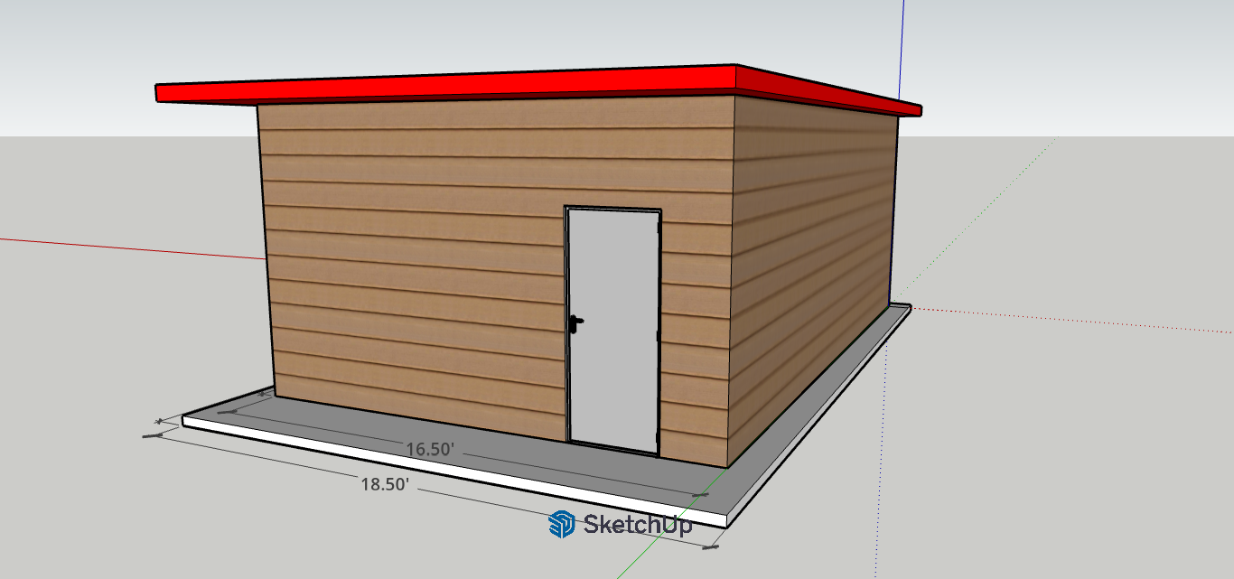Click the black door handle
The width and height of the screenshot is (1234, 579).
(575, 320)
